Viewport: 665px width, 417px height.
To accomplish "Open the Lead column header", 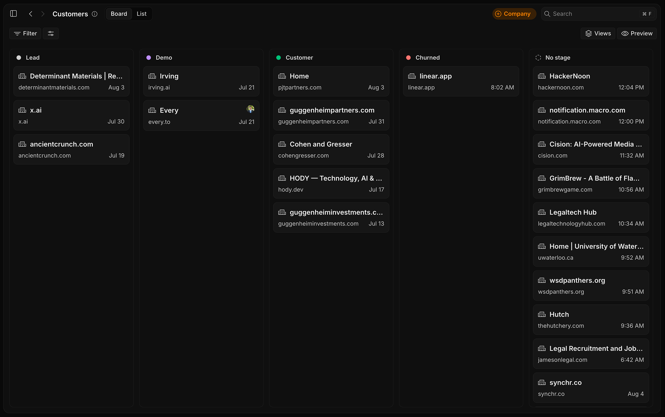I will point(33,58).
